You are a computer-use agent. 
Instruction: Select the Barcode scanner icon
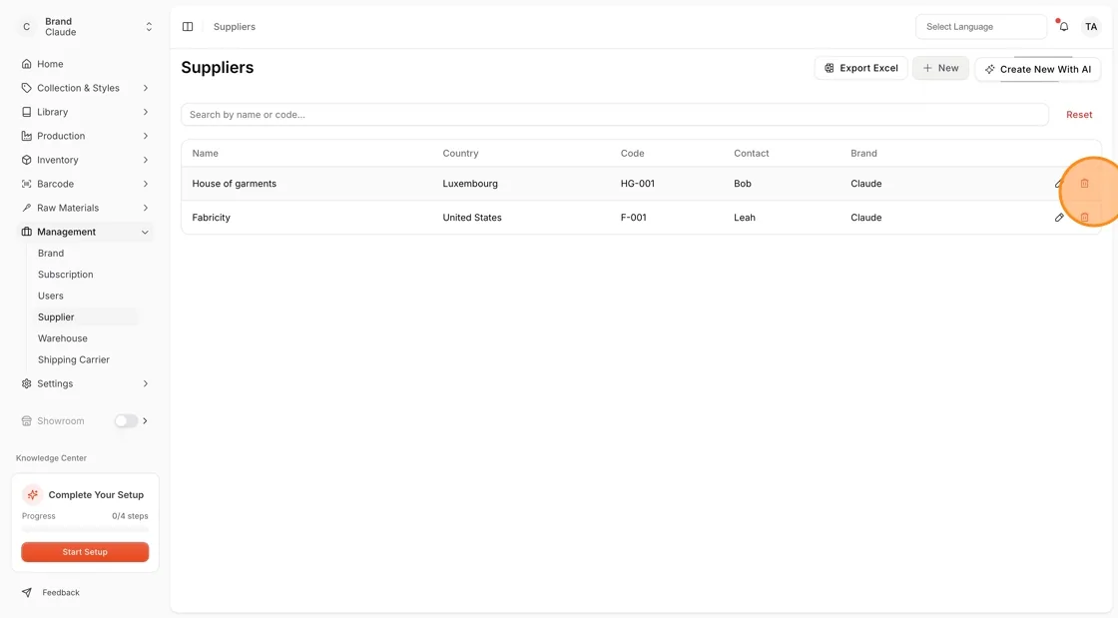coord(26,184)
